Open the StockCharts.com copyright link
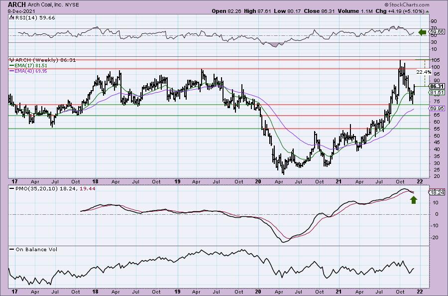 pos(407,4)
